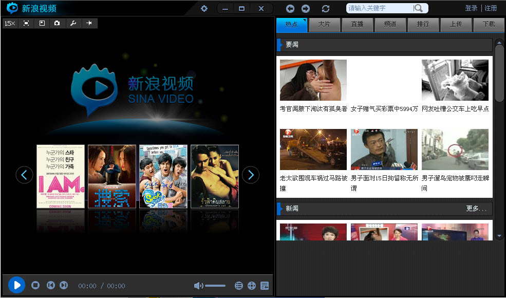Open the 女子赌气买彩票中5994万 headline
The width and height of the screenshot is (506, 298).
(x=384, y=109)
